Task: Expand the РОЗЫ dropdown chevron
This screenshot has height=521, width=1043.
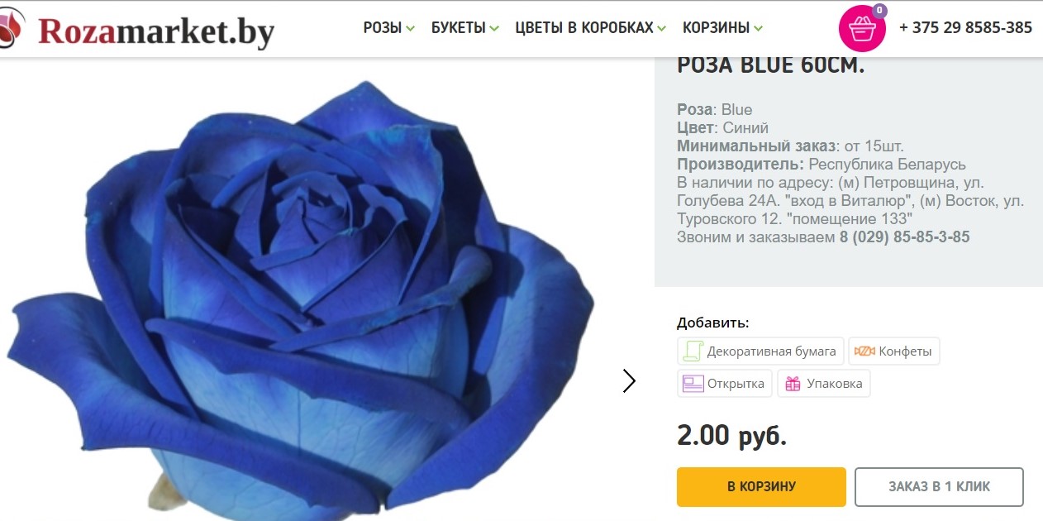Action: [x=410, y=29]
